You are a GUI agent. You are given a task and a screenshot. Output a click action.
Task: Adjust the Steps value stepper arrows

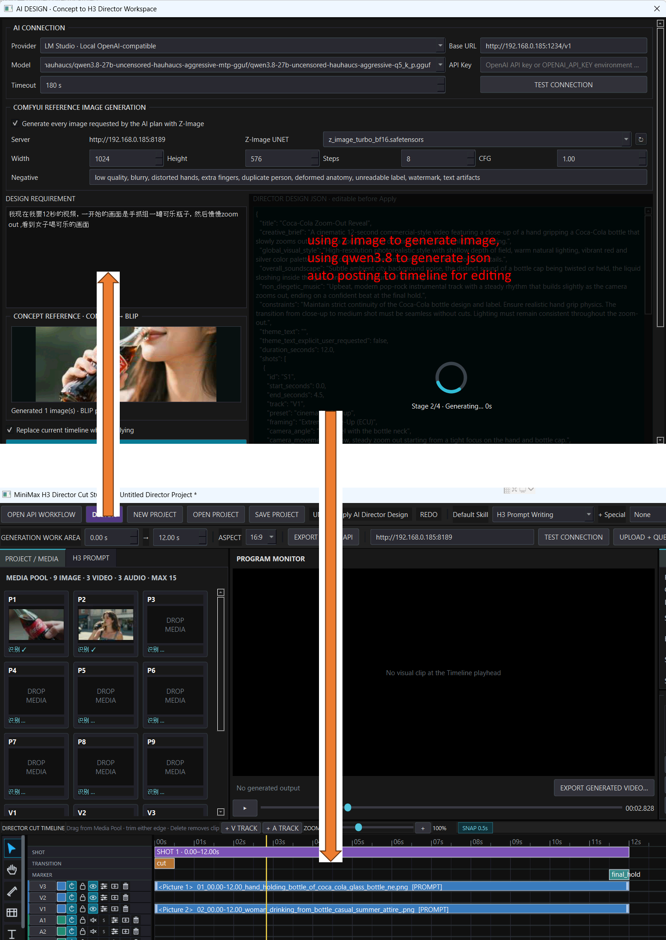pyautogui.click(x=470, y=159)
